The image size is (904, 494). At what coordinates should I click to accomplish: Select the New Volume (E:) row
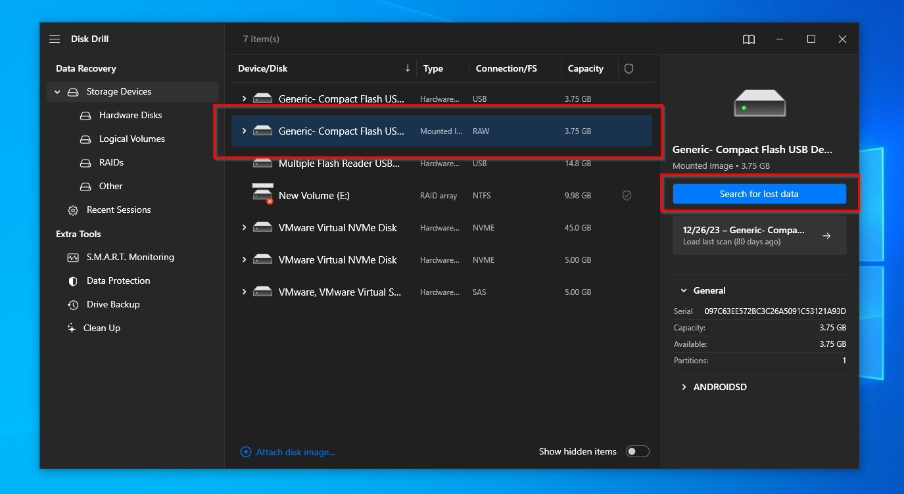tap(442, 196)
